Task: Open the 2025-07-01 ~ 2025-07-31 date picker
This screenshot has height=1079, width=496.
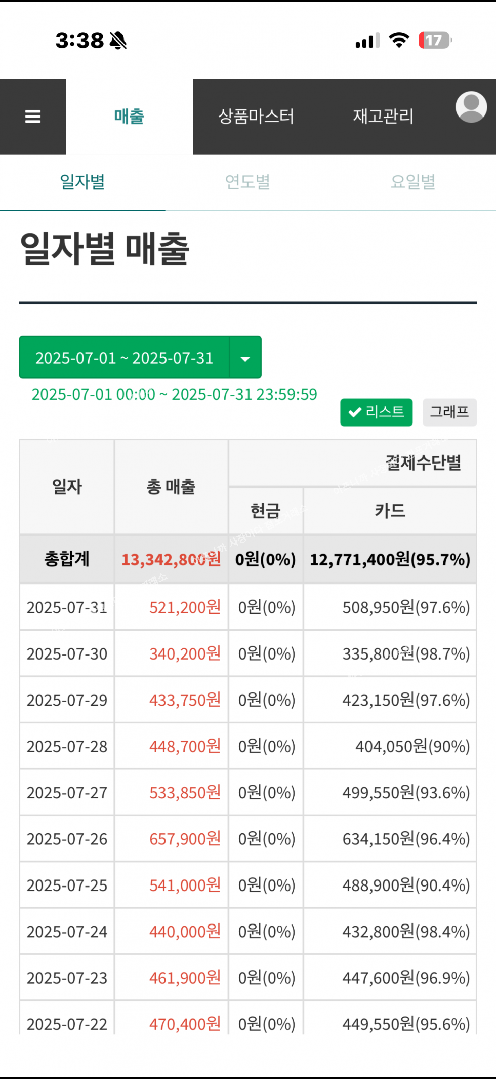Action: tap(124, 358)
